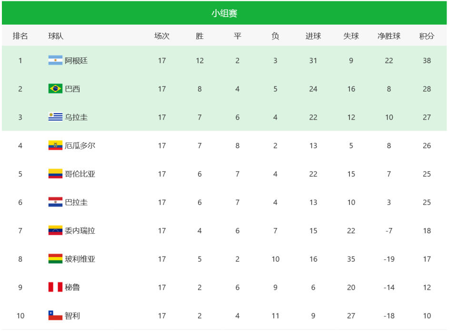Click the Paraguay flag icon
This screenshot has height=335, width=457.
[x=55, y=202]
